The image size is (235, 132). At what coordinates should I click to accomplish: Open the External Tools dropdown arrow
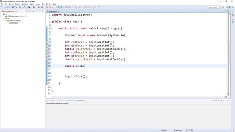pyautogui.click(x=36, y=7)
